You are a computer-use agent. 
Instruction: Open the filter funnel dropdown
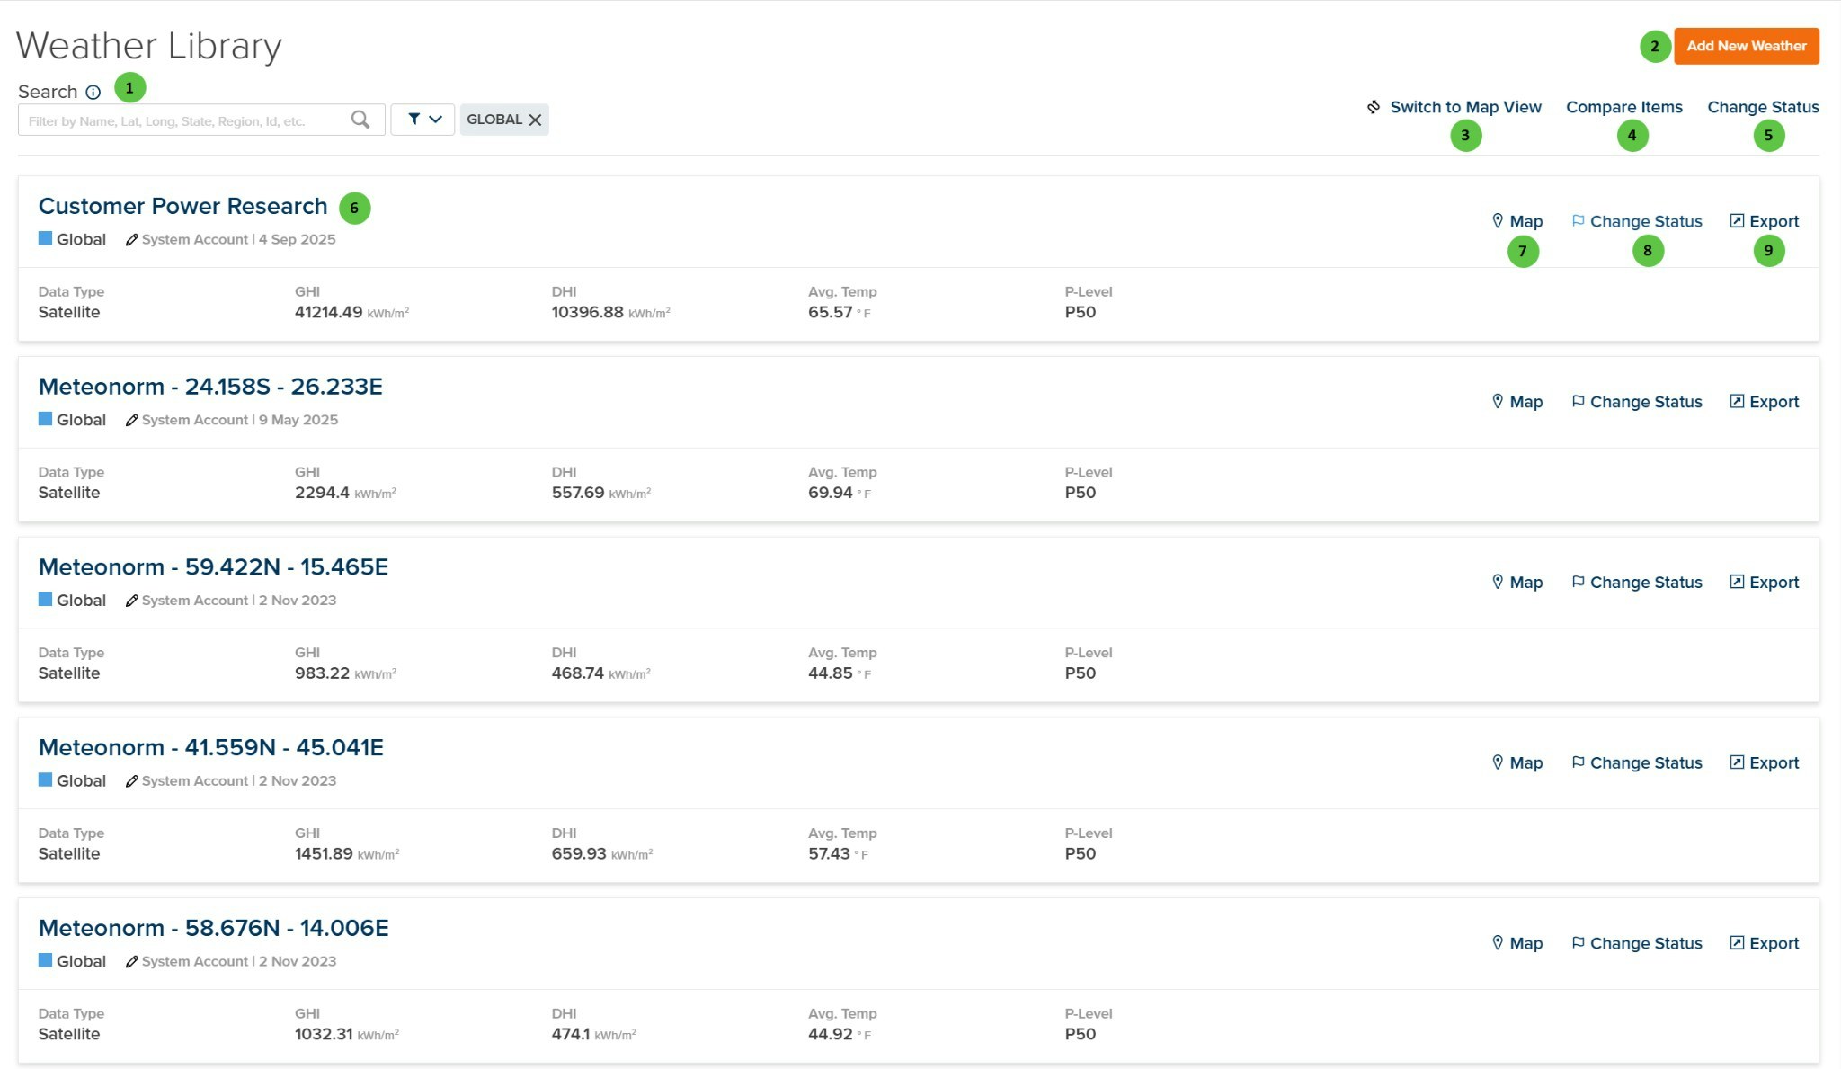point(422,120)
